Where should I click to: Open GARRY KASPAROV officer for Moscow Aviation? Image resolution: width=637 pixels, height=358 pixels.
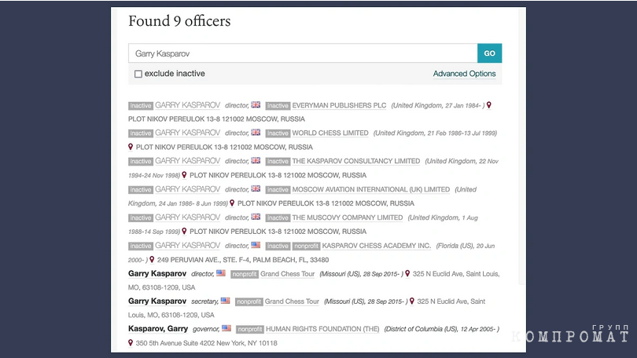188,189
